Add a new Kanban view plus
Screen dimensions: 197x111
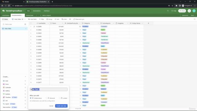click(x=25, y=94)
